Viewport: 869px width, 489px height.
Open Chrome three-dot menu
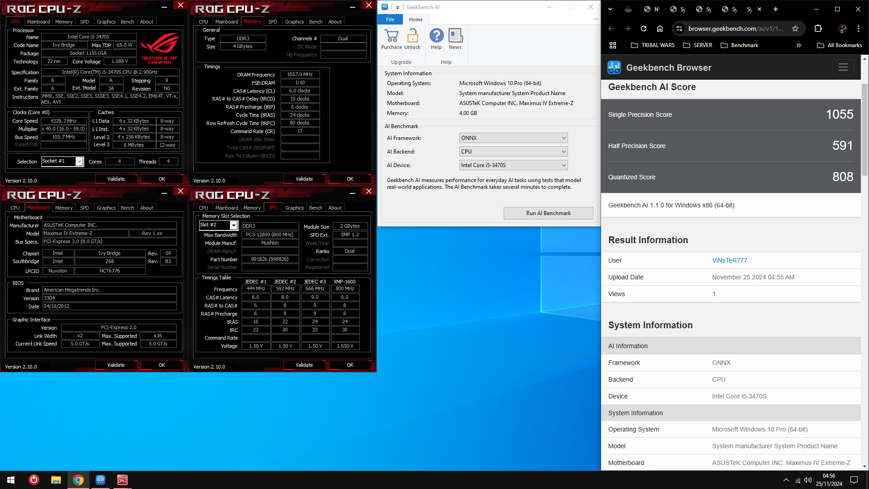pyautogui.click(x=859, y=29)
